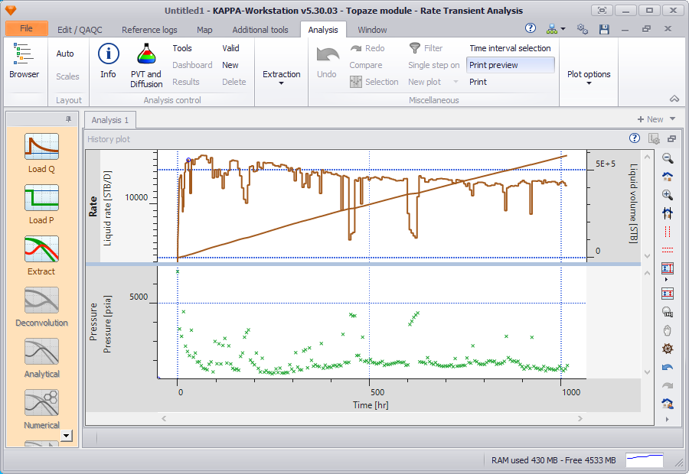689x474 pixels.
Task: Open the Additional tools tab
Action: tap(260, 29)
